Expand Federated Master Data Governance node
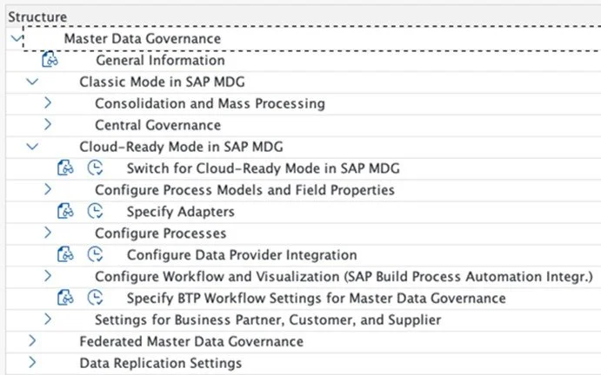Image resolution: width=601 pixels, height=375 pixels. pyautogui.click(x=32, y=341)
